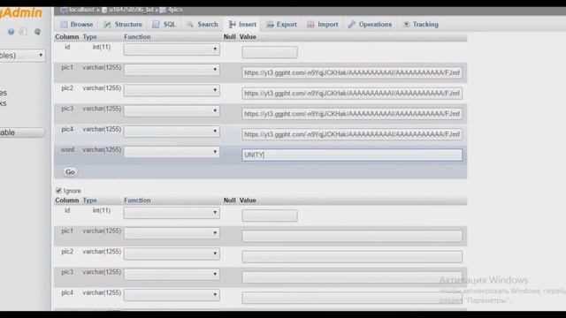Open the blue help icon in sidebar
The image size is (566, 318).
[x=11, y=32]
